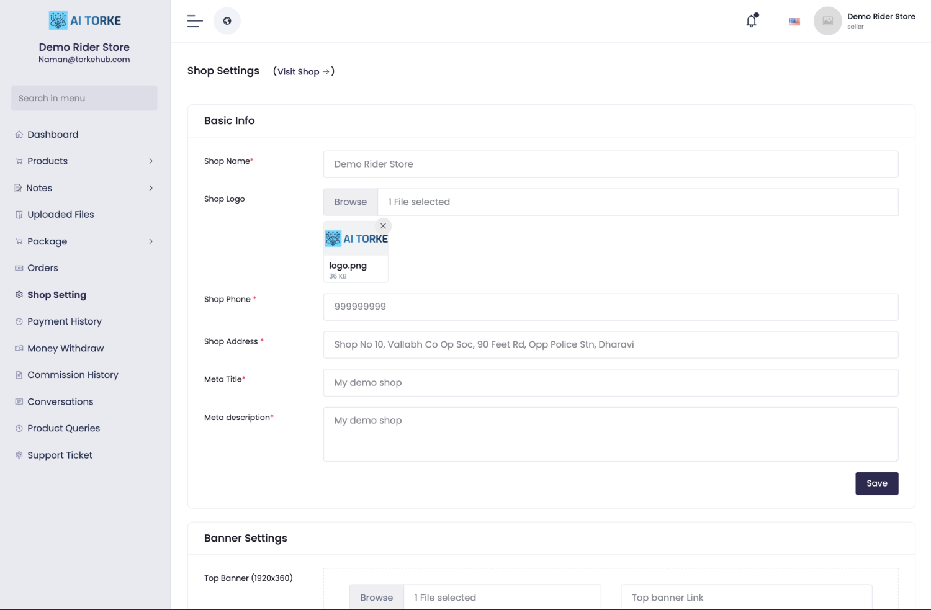Click the Dashboard home icon
The height and width of the screenshot is (610, 931).
pos(19,135)
